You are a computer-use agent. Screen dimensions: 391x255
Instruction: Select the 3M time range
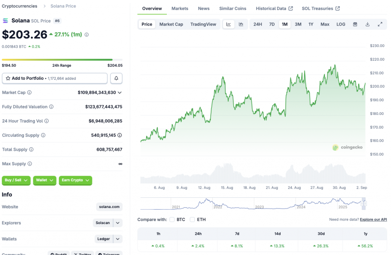pos(298,24)
